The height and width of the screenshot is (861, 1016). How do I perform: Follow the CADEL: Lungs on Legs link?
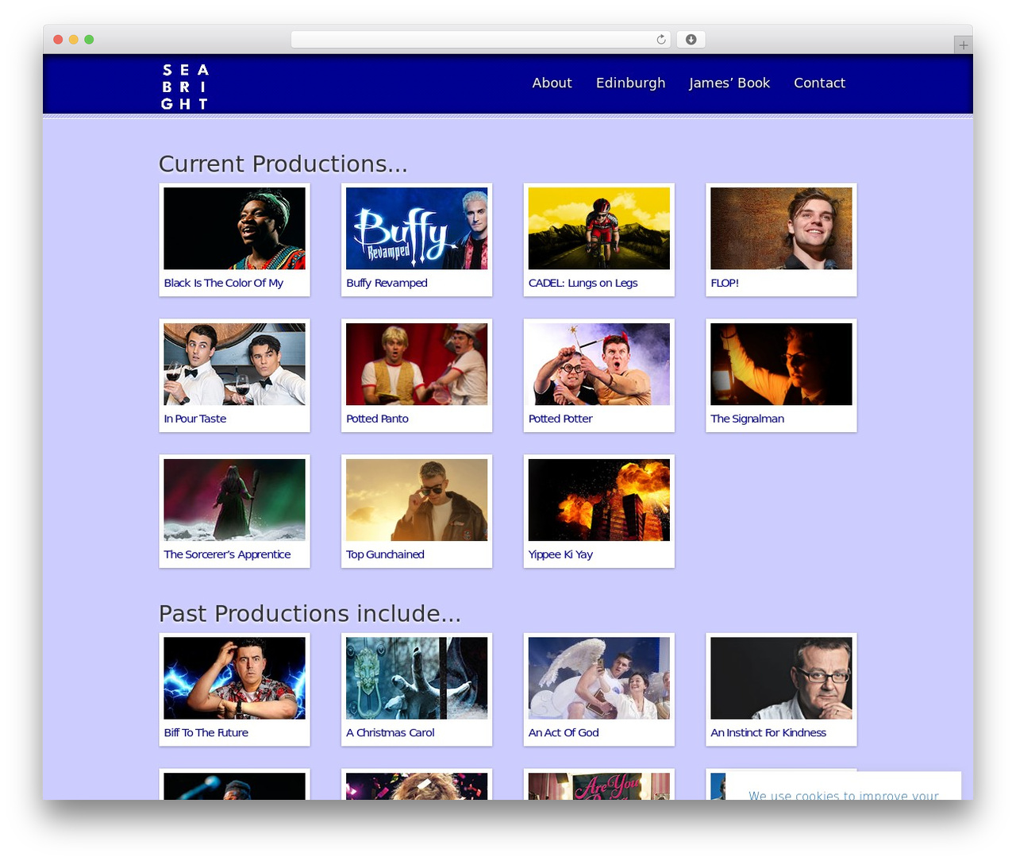[x=583, y=283]
